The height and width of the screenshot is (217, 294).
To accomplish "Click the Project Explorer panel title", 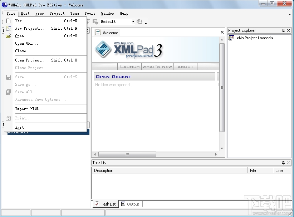I will 242,30.
